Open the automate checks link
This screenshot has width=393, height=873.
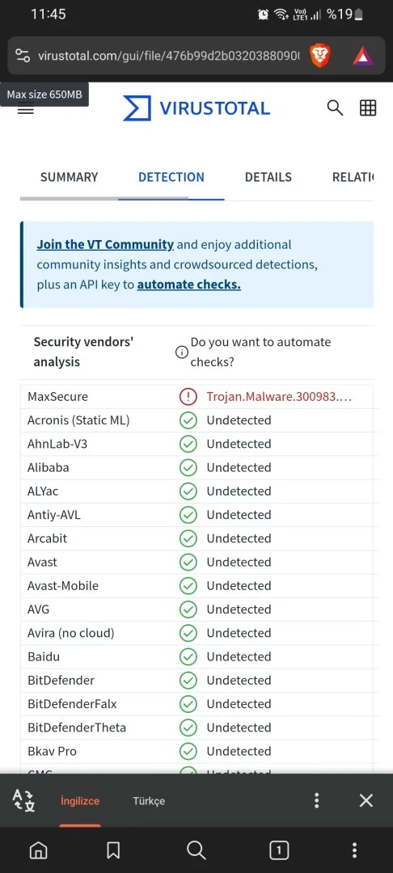click(x=188, y=285)
